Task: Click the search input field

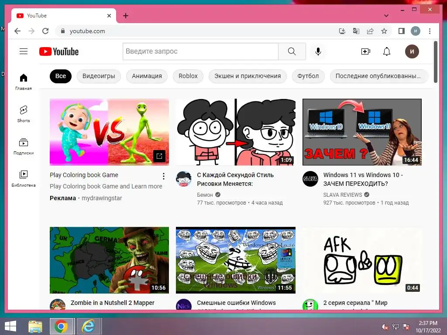Action: (200, 51)
